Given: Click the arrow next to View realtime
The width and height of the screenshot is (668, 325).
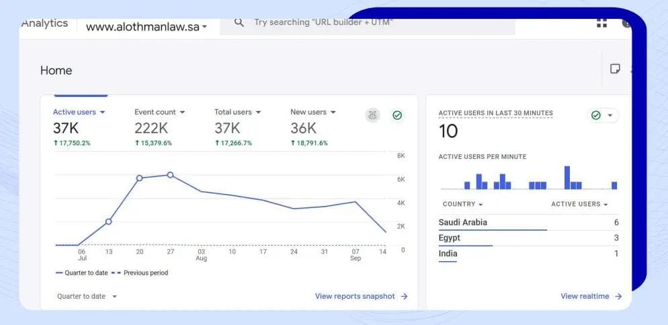Looking at the screenshot, I should [618, 296].
